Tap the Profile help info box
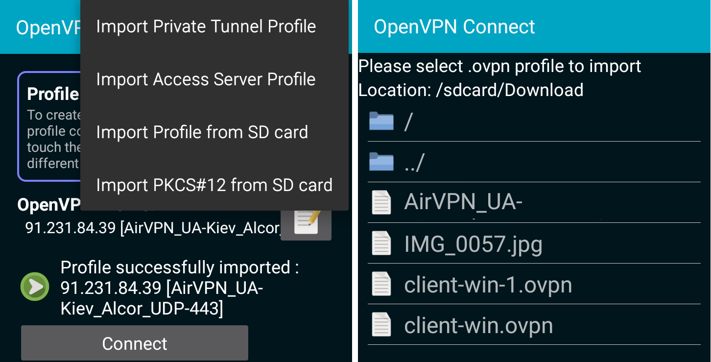The height and width of the screenshot is (362, 711). pos(49,127)
